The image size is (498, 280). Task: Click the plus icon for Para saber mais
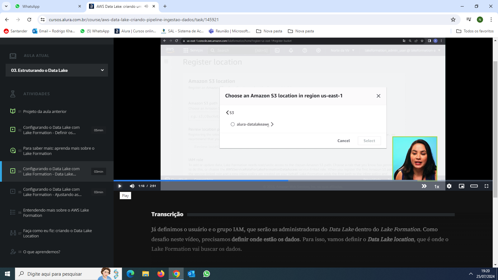pos(13,151)
